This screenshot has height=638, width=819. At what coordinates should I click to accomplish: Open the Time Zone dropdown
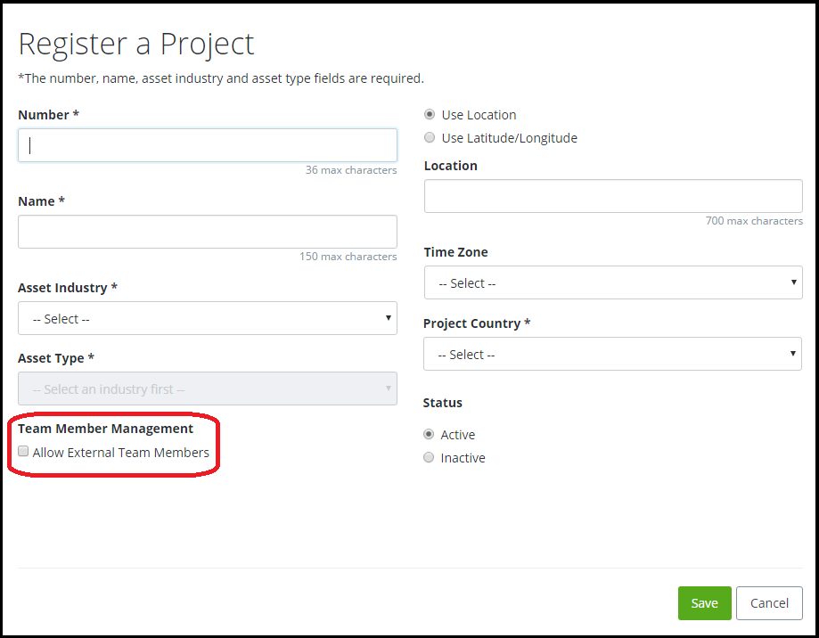point(613,282)
